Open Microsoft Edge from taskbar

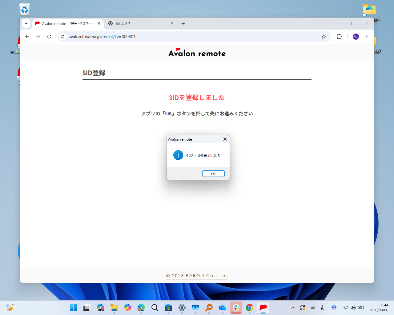141,308
